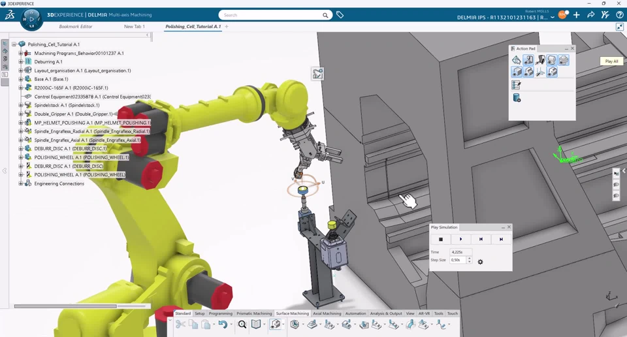627x337 pixels.
Task: Add a new tab with plus button
Action: click(x=227, y=26)
